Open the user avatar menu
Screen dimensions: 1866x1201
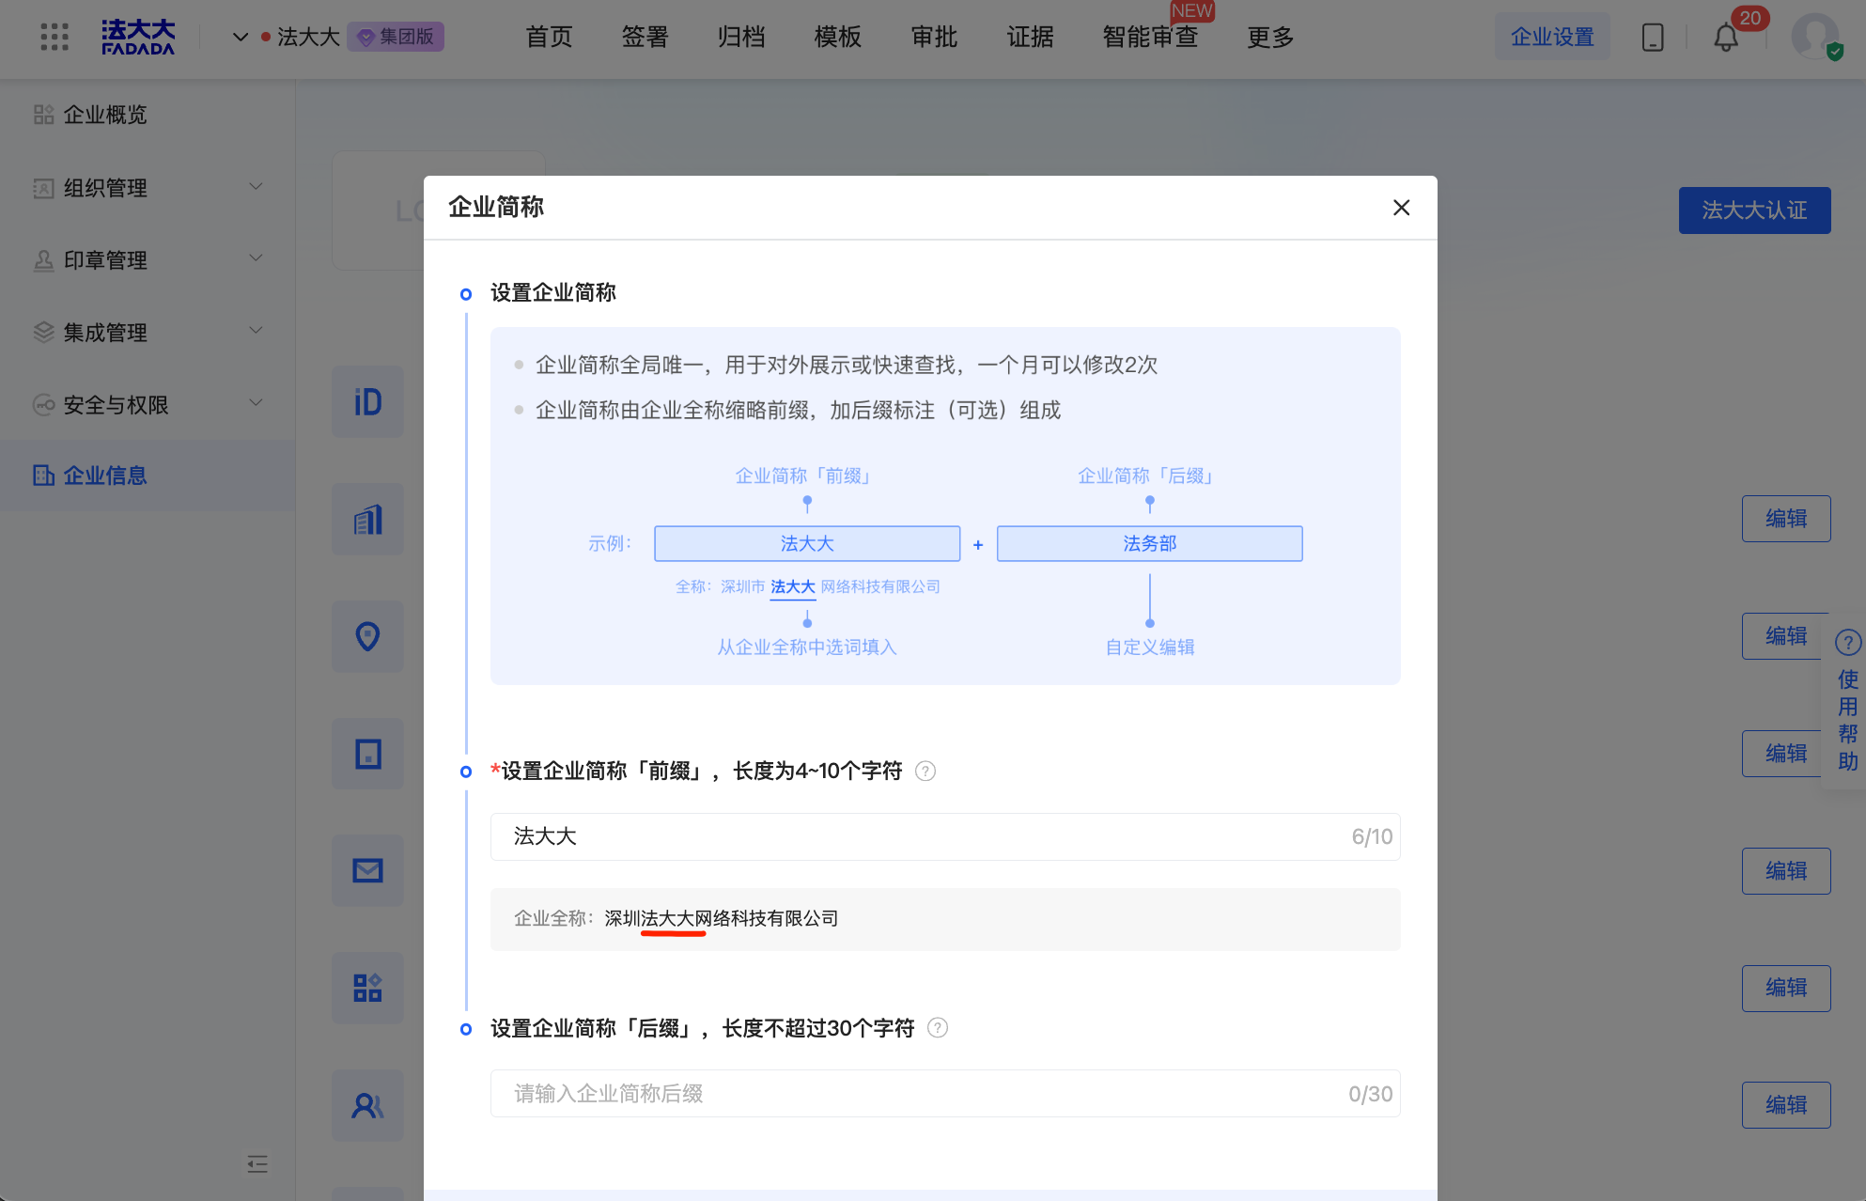point(1815,37)
